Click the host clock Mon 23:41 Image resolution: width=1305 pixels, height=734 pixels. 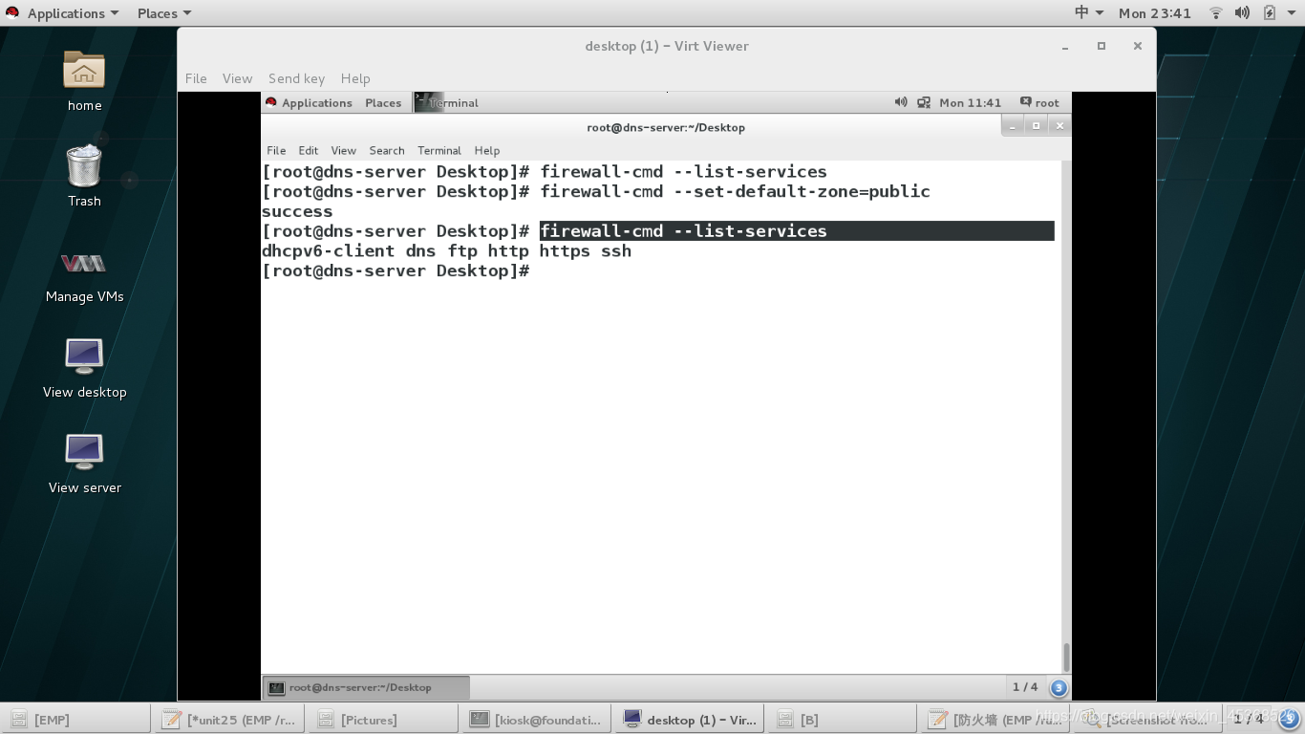click(x=1155, y=13)
